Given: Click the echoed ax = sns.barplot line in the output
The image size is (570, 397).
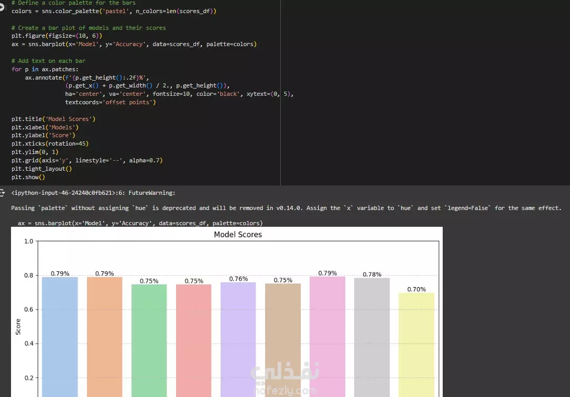Looking at the screenshot, I should point(140,223).
